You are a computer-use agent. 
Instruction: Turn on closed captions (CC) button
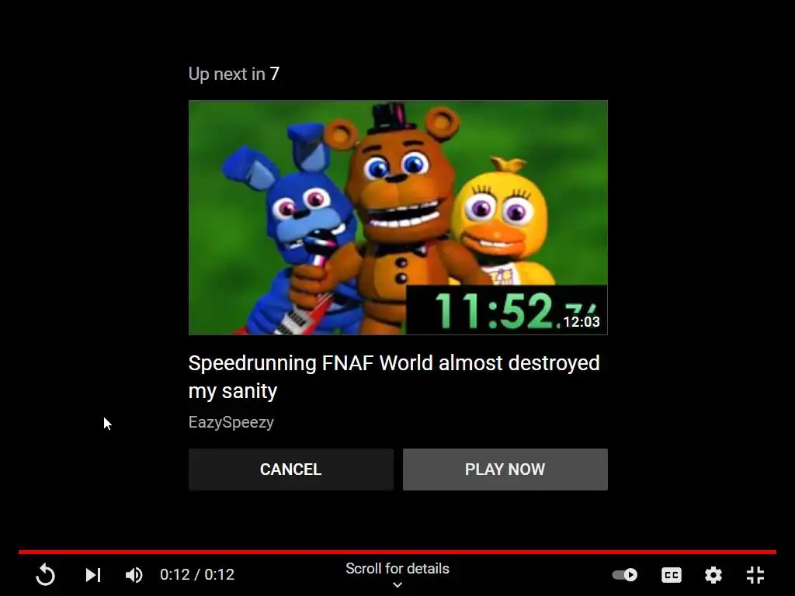672,575
